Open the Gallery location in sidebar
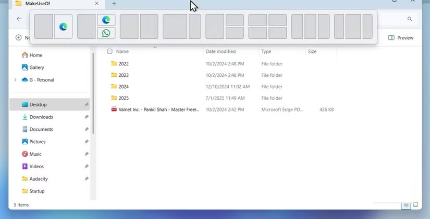430x219 pixels. pos(36,67)
